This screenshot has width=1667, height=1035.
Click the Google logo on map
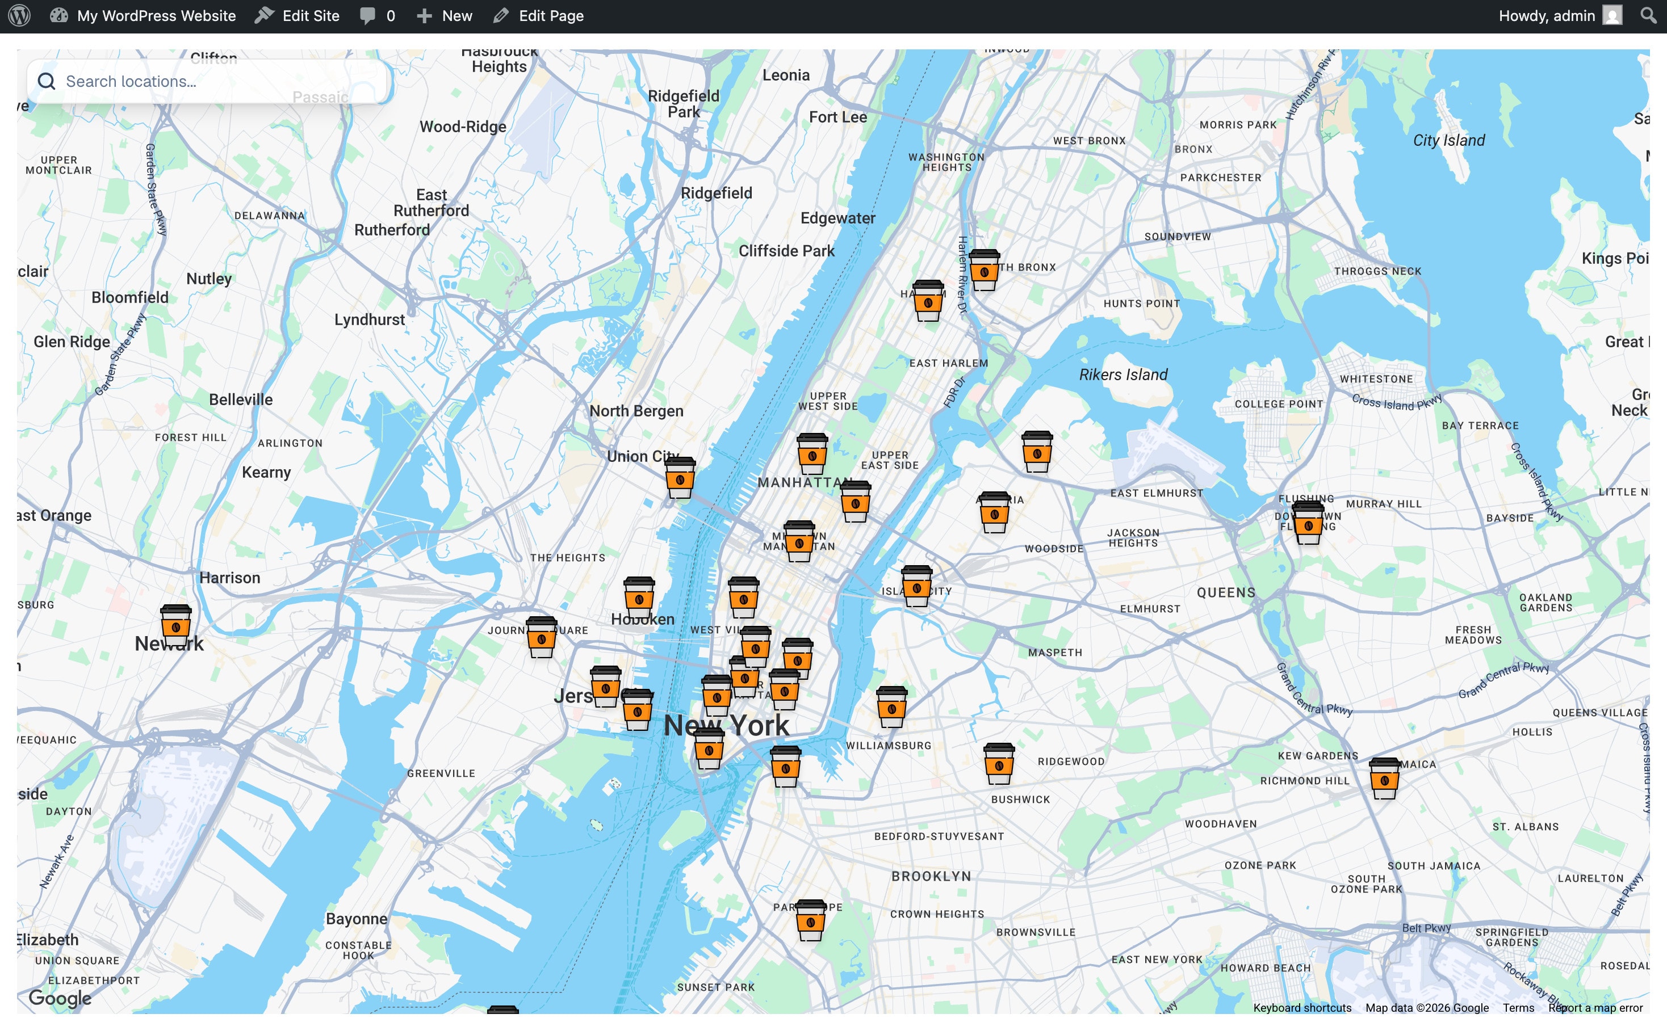(60, 998)
